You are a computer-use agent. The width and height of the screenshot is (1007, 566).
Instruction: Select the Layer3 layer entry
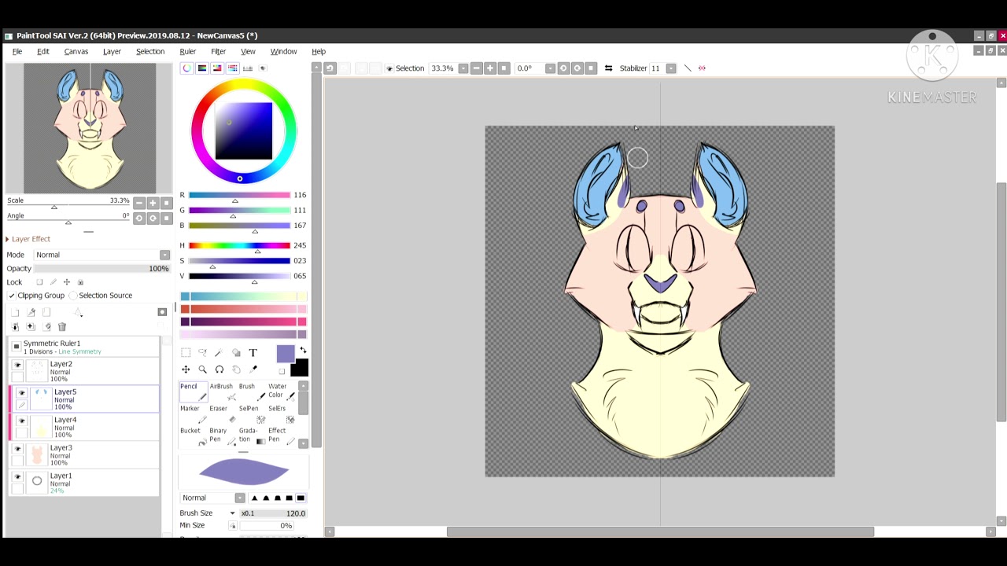(x=84, y=455)
